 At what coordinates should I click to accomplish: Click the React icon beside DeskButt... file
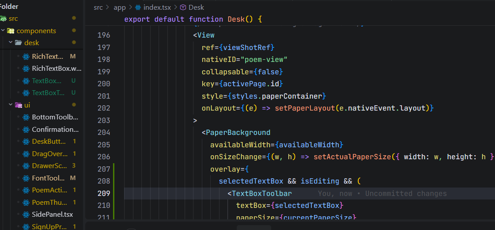26,142
